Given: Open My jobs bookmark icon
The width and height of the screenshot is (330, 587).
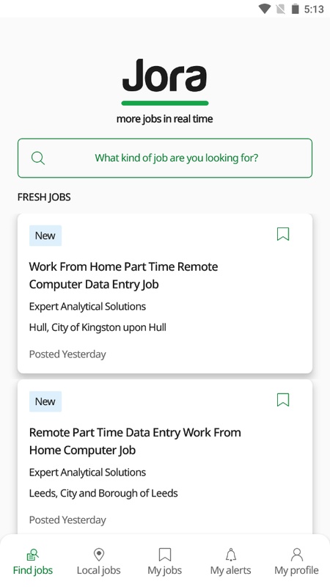Looking at the screenshot, I should 164,555.
